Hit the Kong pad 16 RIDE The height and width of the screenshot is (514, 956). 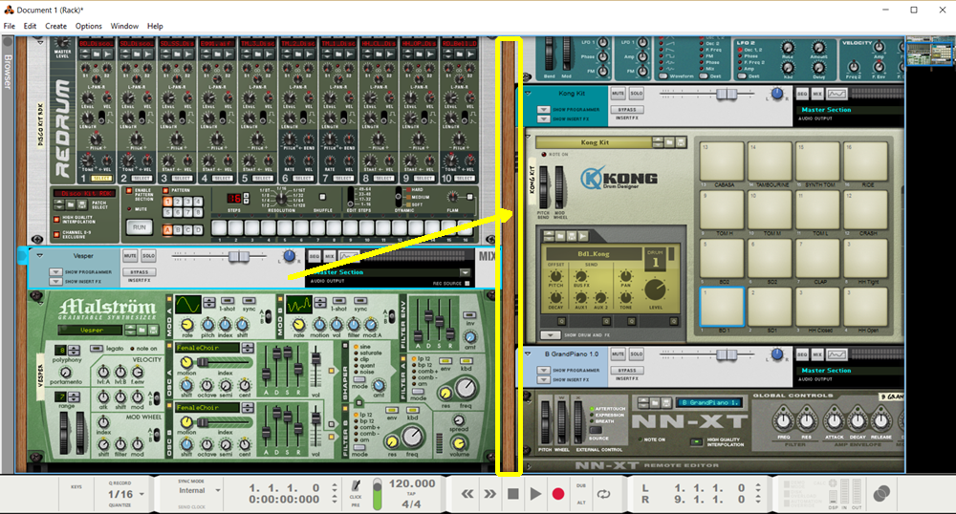click(x=866, y=161)
